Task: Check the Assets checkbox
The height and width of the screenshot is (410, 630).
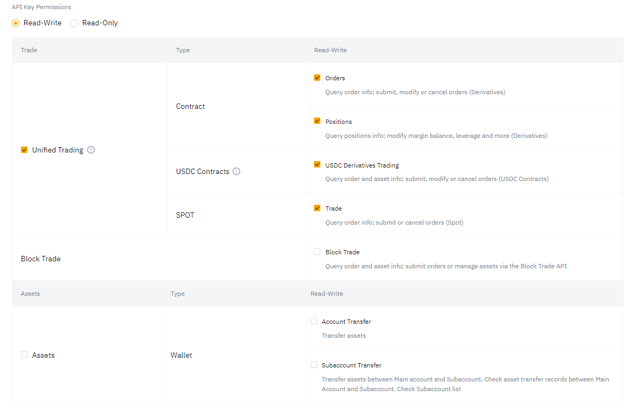Action: 24,355
